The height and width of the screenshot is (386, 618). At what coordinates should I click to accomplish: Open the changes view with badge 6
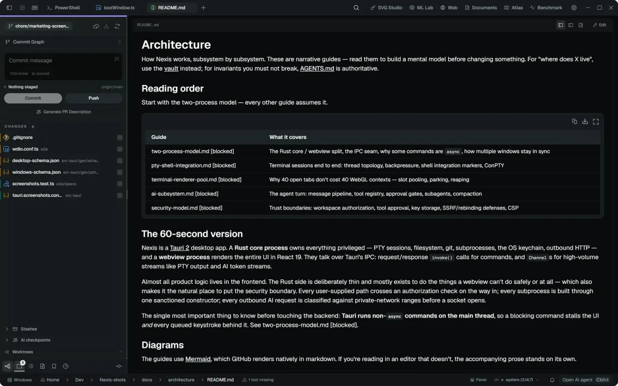[x=19, y=366]
